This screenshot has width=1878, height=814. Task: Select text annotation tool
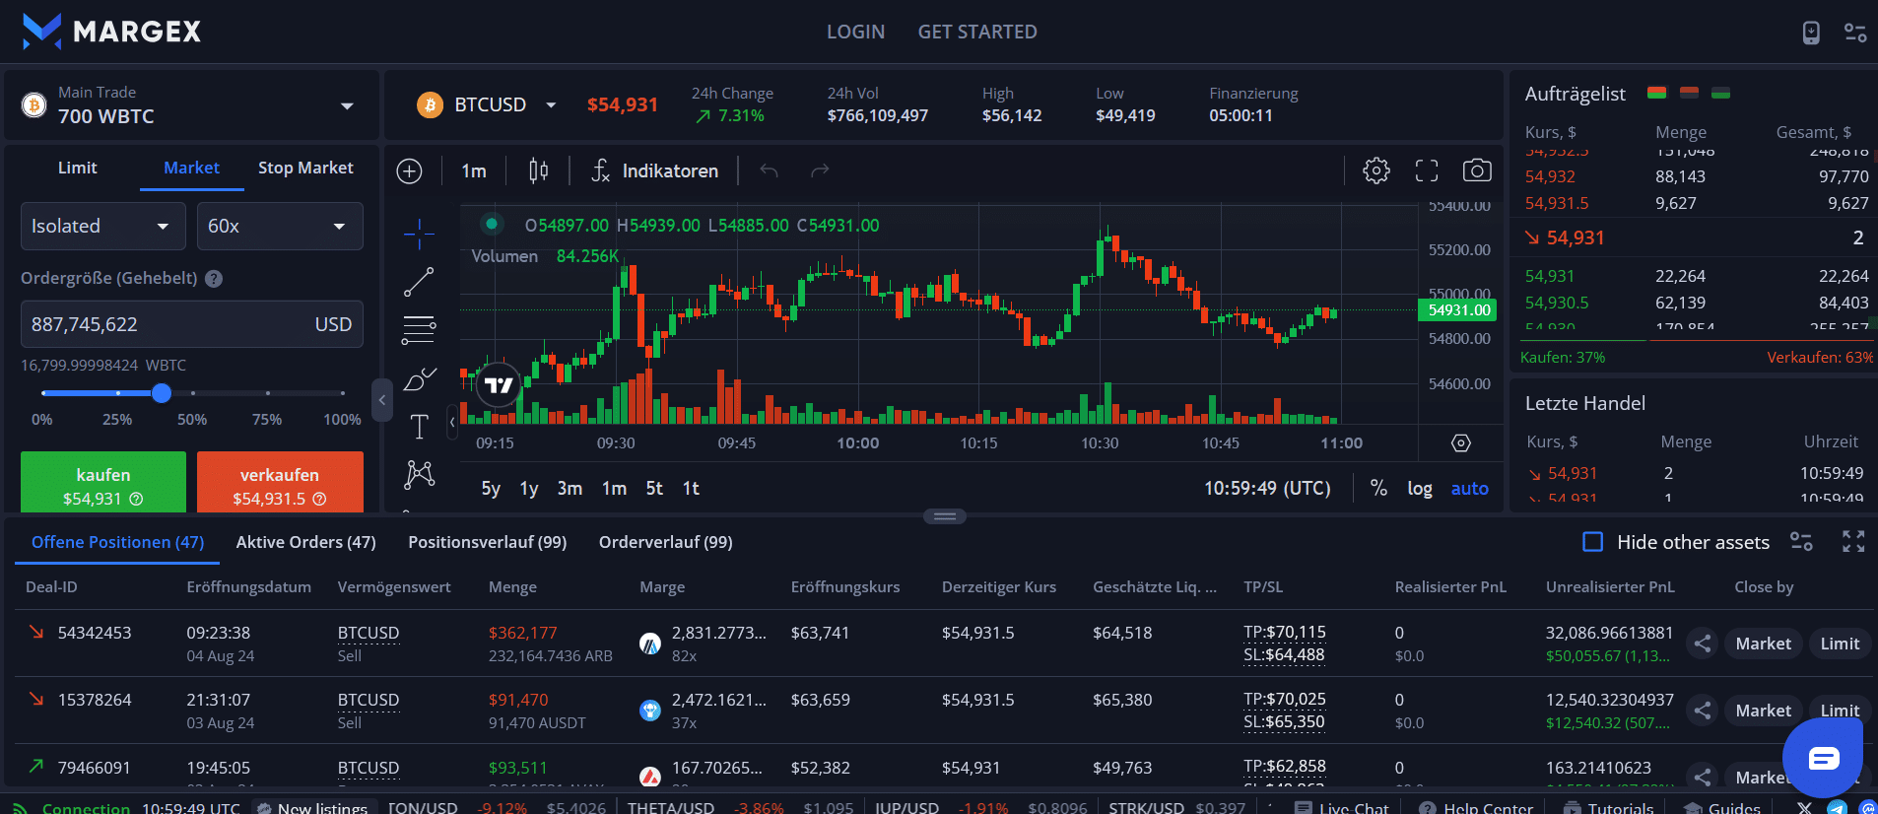point(419,427)
